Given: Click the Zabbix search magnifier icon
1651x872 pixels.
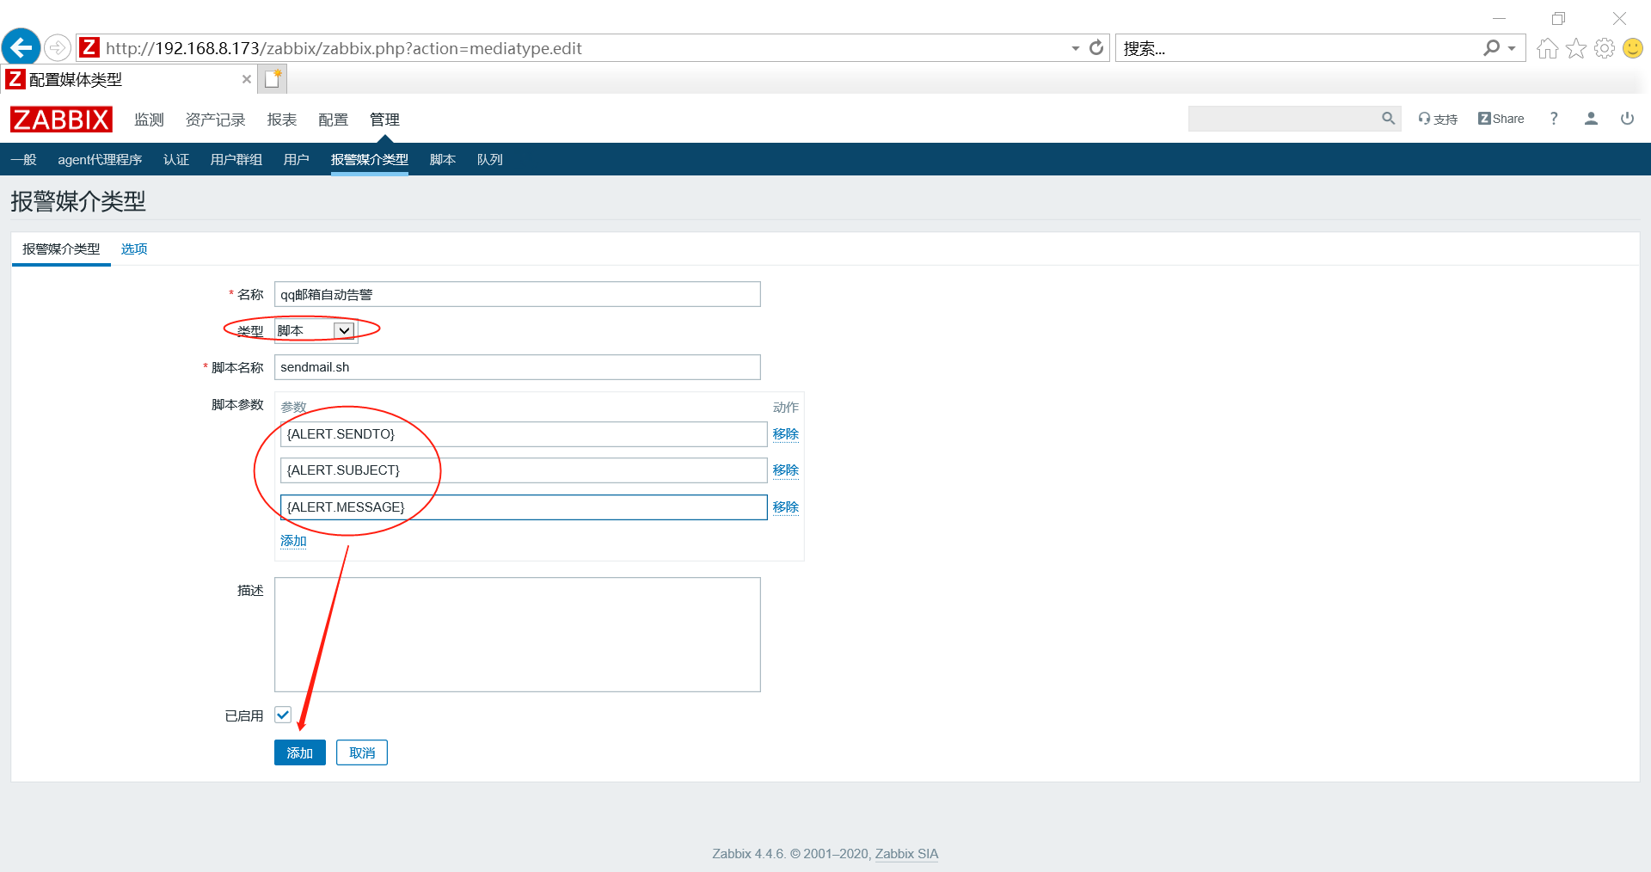Looking at the screenshot, I should 1388,119.
